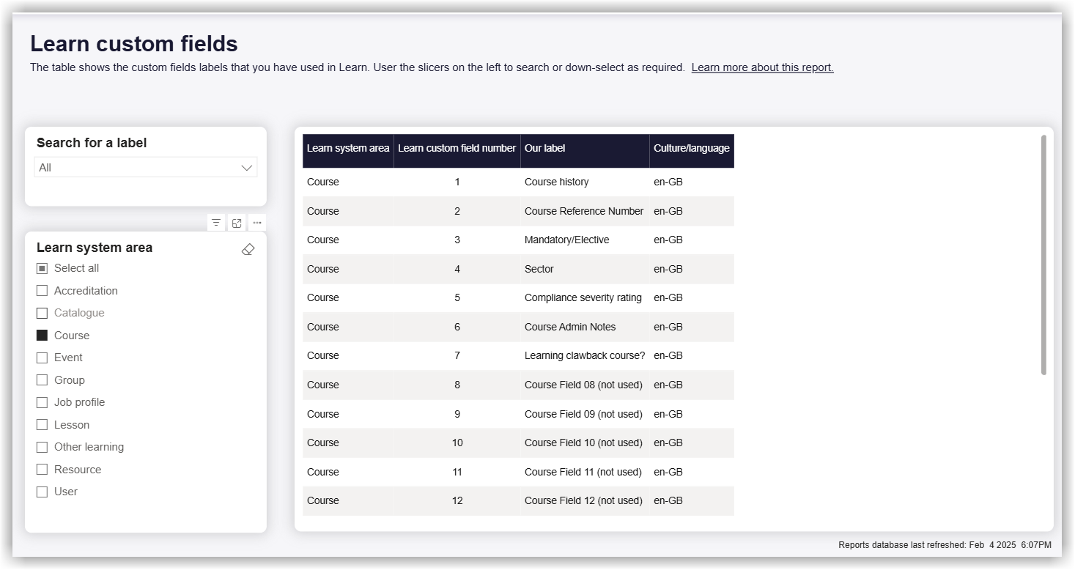1075x570 pixels.
Task: Open focus mode icon above slicer
Action: click(x=237, y=223)
